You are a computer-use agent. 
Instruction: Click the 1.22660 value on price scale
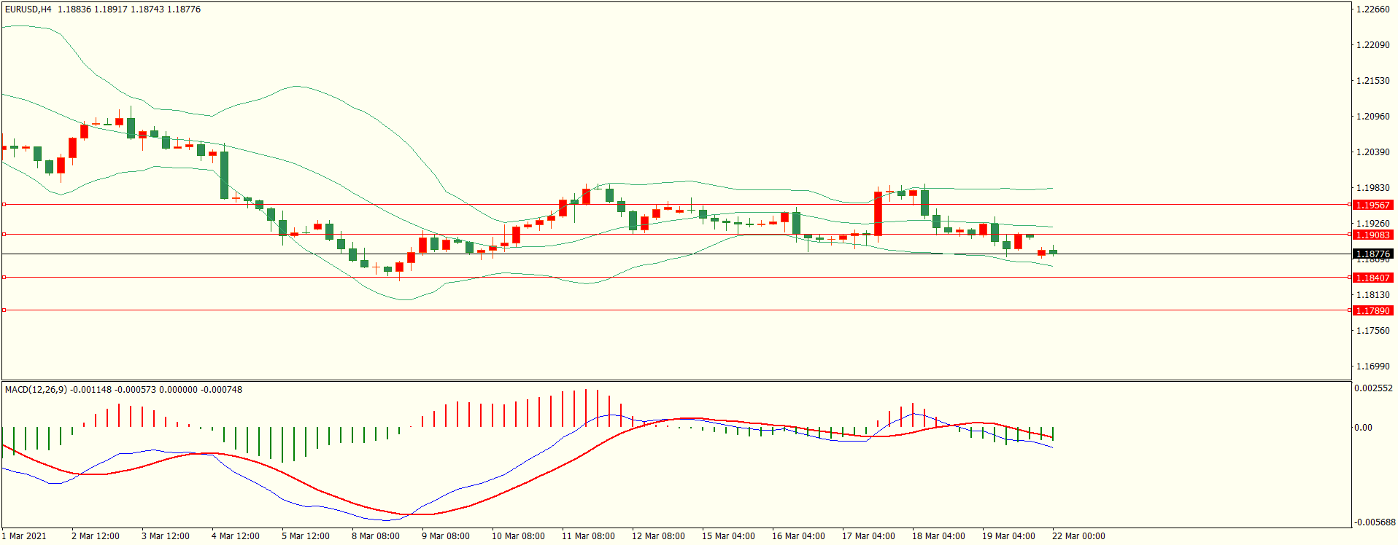(x=1372, y=9)
